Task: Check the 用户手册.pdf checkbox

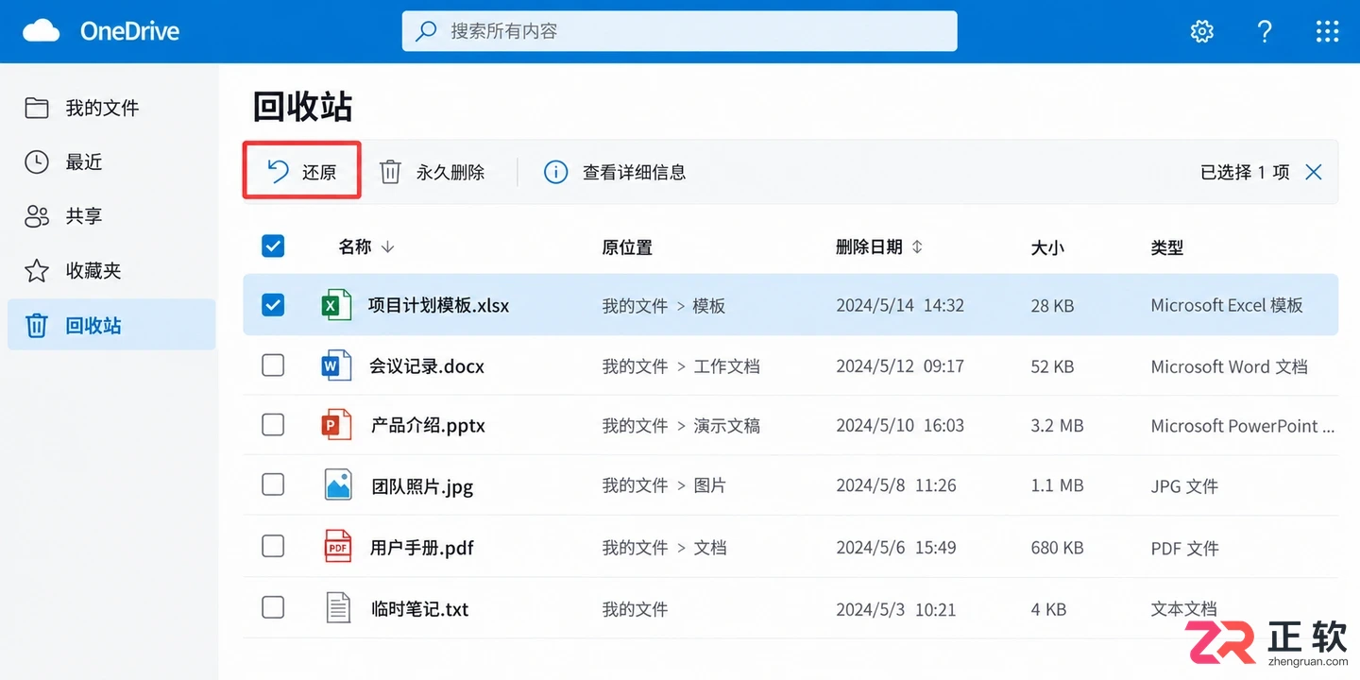Action: click(x=273, y=546)
